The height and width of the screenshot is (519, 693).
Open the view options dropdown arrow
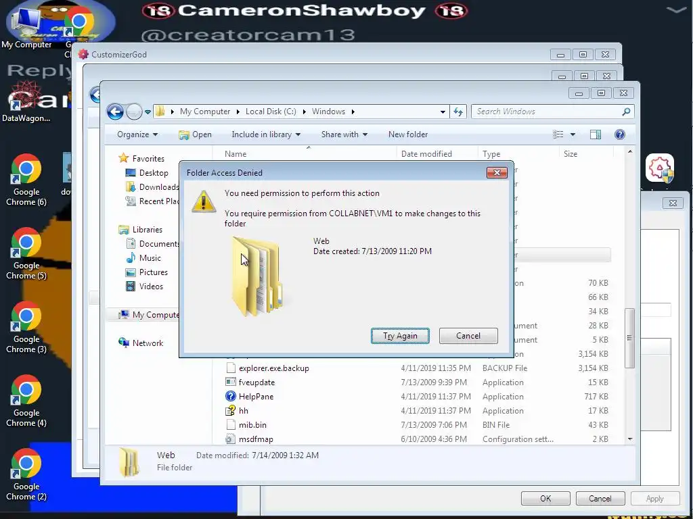click(x=573, y=134)
